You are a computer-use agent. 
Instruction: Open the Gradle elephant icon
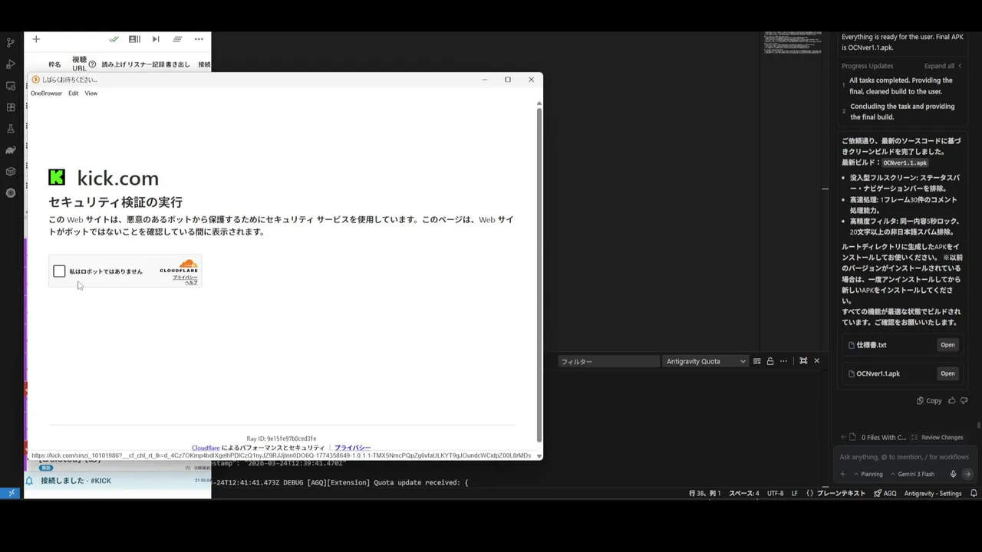(x=11, y=150)
